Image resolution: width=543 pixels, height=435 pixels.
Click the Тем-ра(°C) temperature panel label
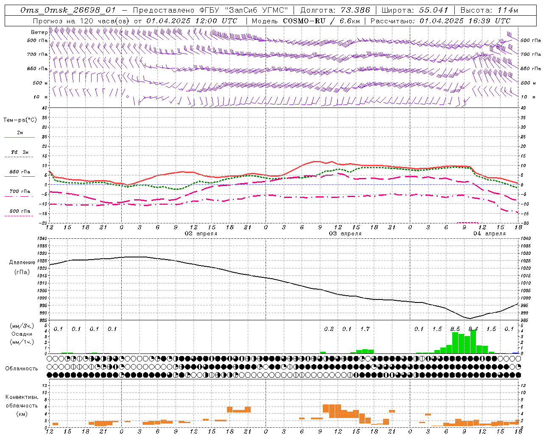(20, 120)
